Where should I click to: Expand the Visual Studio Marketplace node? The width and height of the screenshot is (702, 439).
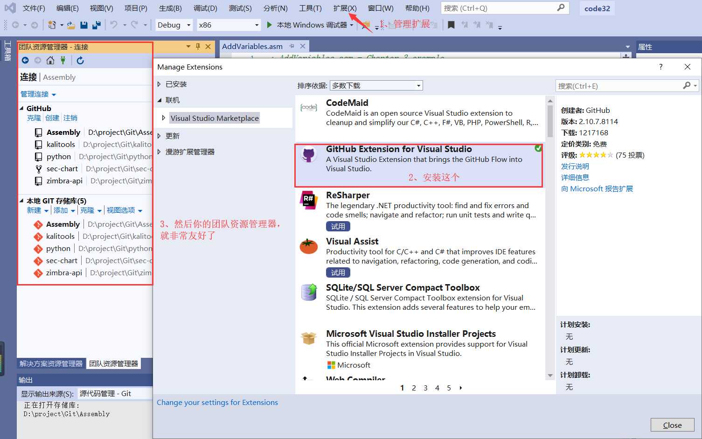click(x=163, y=118)
